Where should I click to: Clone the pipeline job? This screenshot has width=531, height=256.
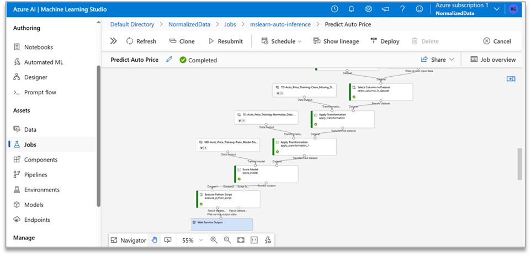point(182,41)
